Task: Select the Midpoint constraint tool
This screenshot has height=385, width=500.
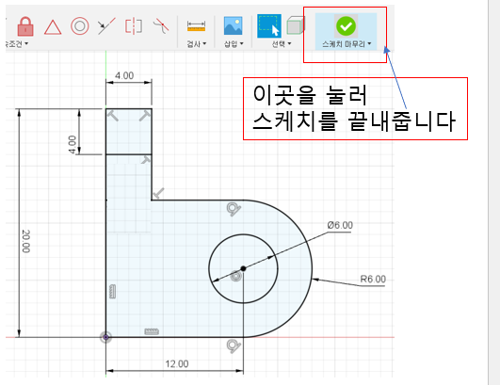Action: tap(106, 26)
